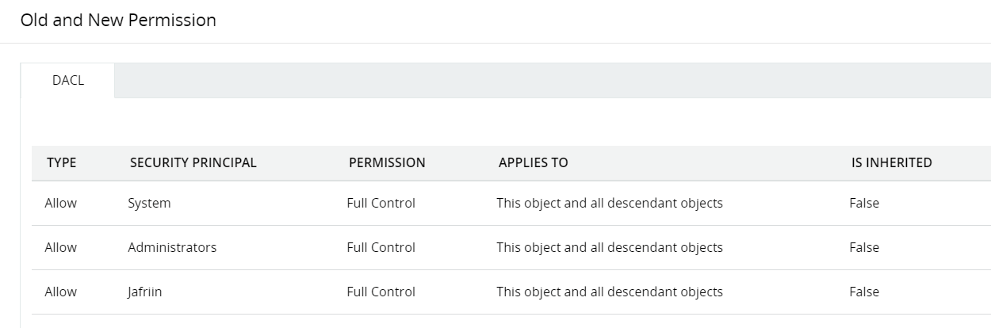Click the Old and New Permission heading

[x=118, y=21]
